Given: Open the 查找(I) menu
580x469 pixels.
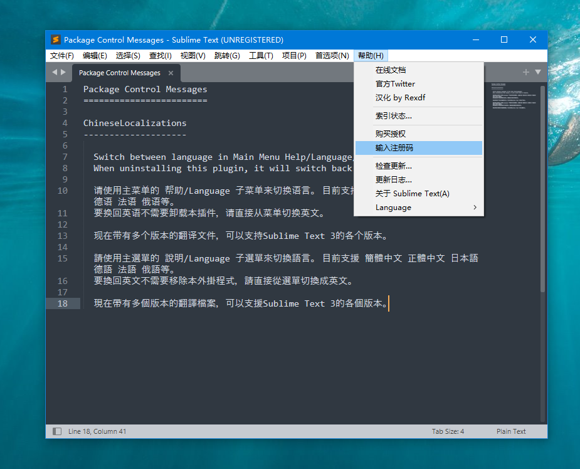Looking at the screenshot, I should pyautogui.click(x=160, y=55).
